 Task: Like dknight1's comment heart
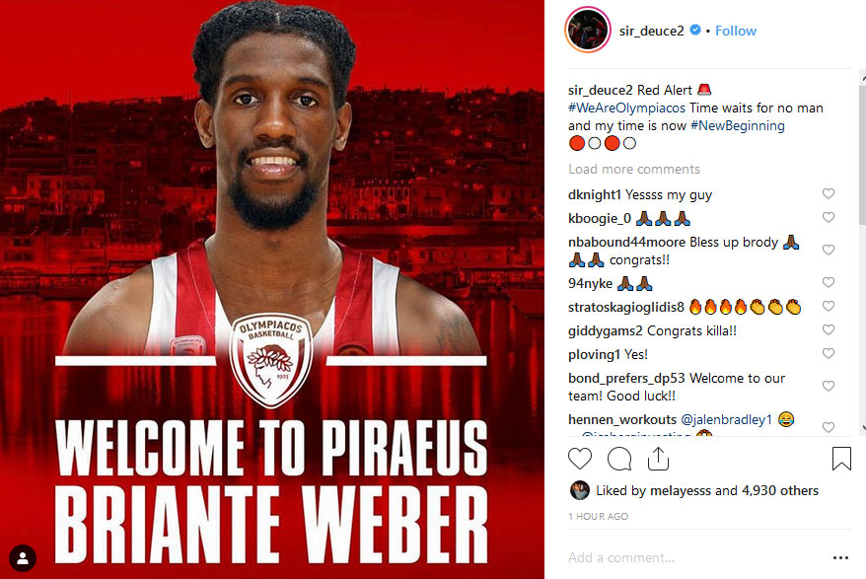[828, 193]
